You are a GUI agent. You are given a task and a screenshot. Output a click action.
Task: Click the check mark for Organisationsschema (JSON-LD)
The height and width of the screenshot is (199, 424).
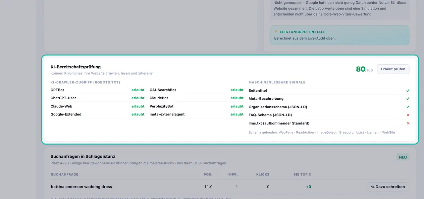(408, 107)
